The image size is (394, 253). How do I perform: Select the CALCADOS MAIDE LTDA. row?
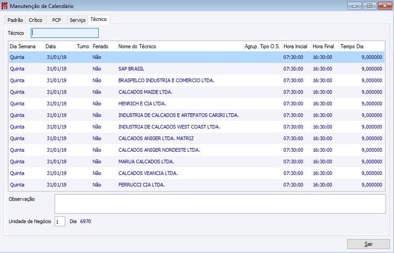196,92
